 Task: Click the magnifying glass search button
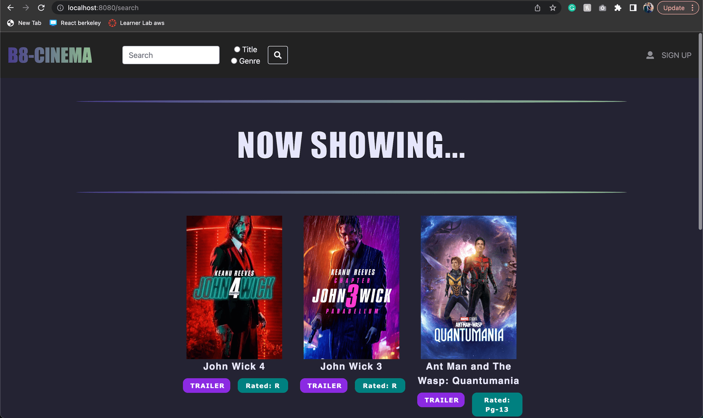point(278,55)
